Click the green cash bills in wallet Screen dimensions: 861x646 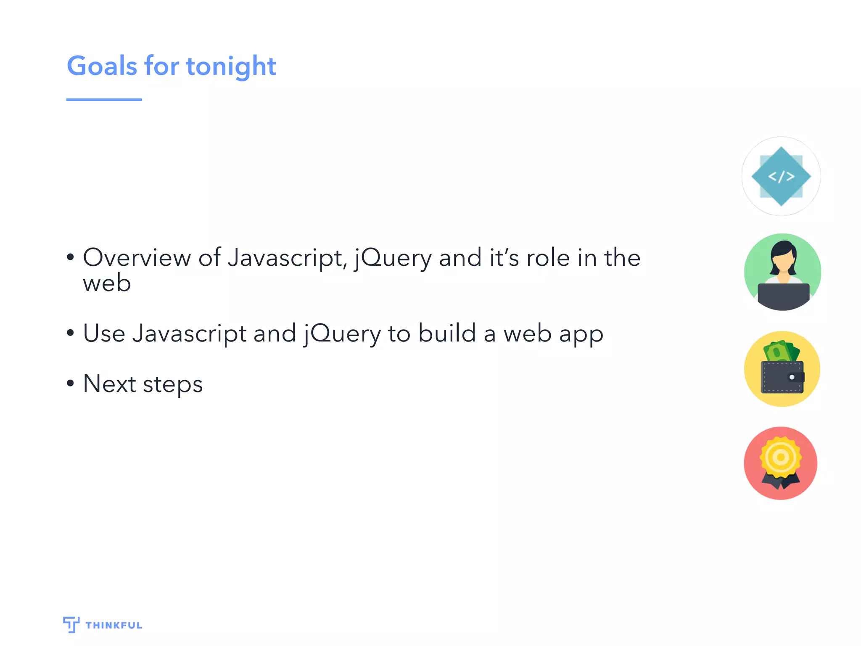[x=781, y=351]
